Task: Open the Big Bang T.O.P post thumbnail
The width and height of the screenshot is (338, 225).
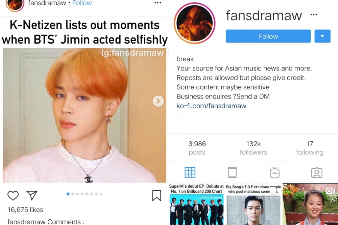Action: point(254,204)
